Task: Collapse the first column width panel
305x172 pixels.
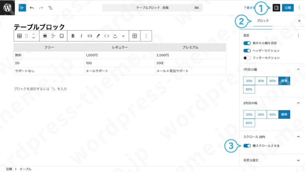Action: coord(298,69)
